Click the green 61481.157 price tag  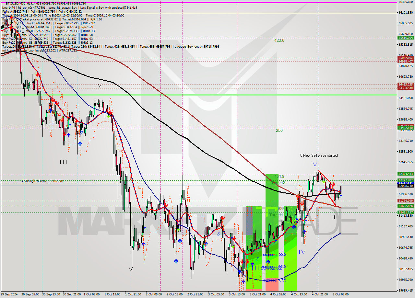point(406,212)
